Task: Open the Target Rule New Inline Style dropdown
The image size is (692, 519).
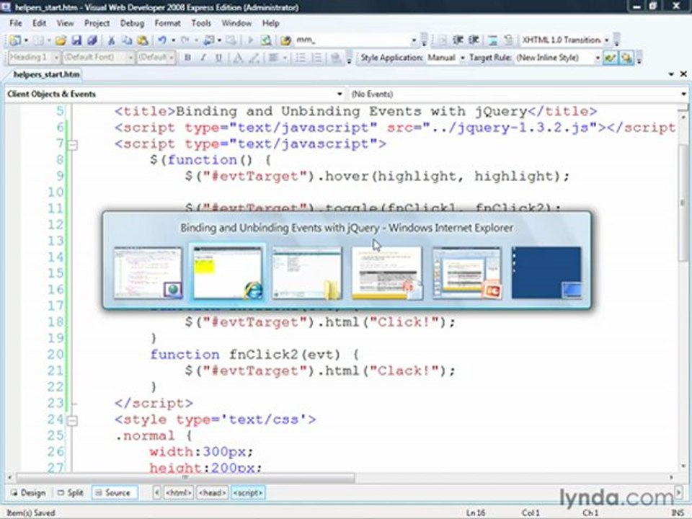Action: pos(598,58)
